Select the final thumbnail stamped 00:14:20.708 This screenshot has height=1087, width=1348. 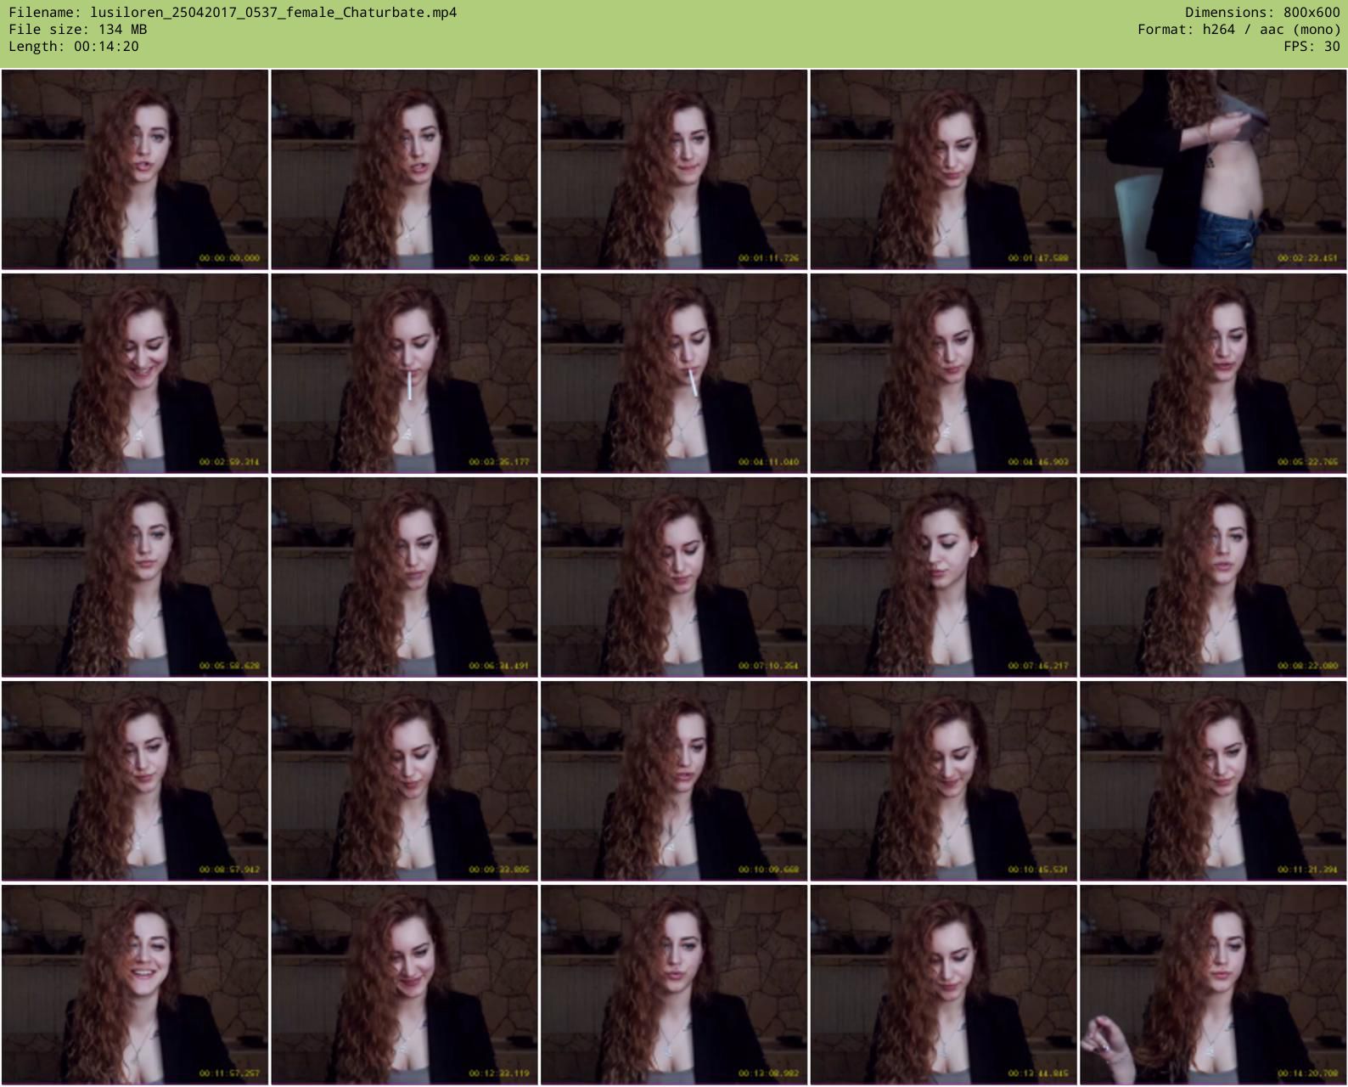[x=1213, y=985]
